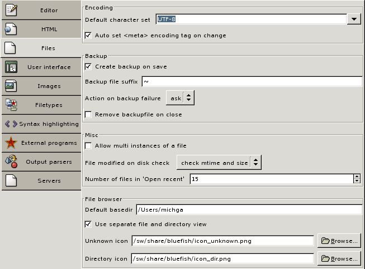
Task: Click the External programs star icon
Action: (11, 143)
